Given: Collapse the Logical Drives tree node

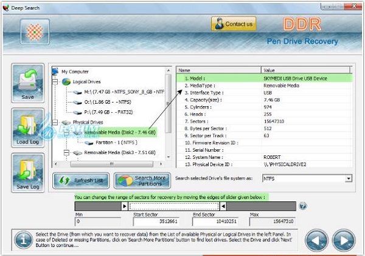Looking at the screenshot, I should click(x=55, y=82).
